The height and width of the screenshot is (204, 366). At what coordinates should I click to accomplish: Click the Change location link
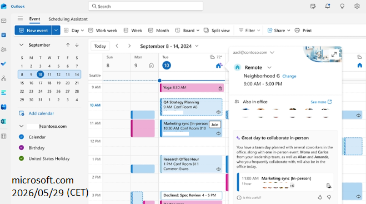pyautogui.click(x=289, y=76)
